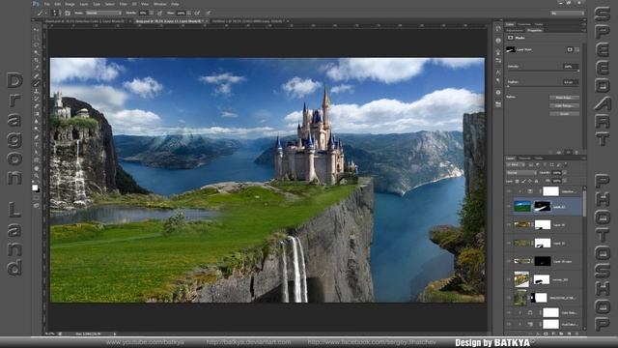Hide the Selective Color adjustment layer
The width and height of the screenshot is (618, 348).
pos(509,191)
